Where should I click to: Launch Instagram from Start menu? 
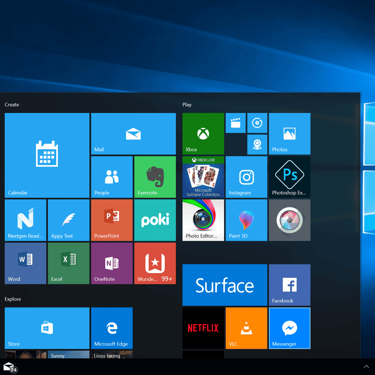click(x=246, y=177)
